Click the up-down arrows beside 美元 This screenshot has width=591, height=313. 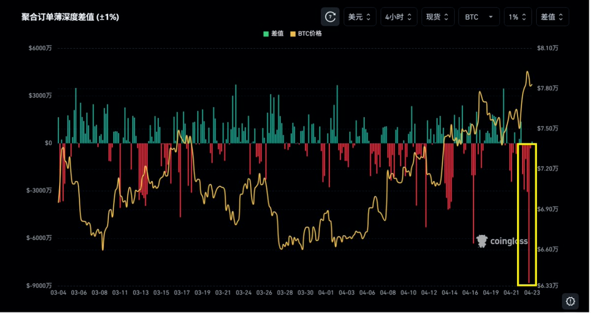[x=368, y=17]
